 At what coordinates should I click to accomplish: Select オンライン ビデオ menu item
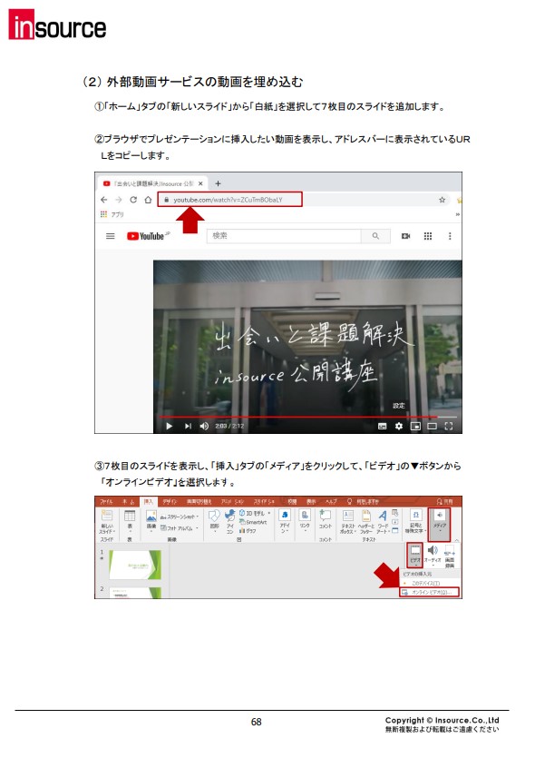click(x=429, y=592)
